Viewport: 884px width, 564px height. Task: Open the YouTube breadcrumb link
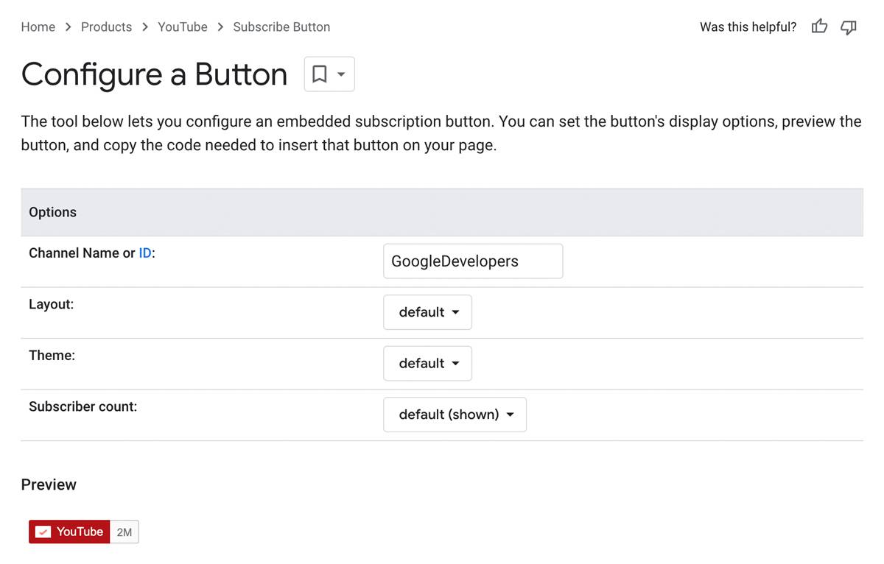[x=183, y=27]
